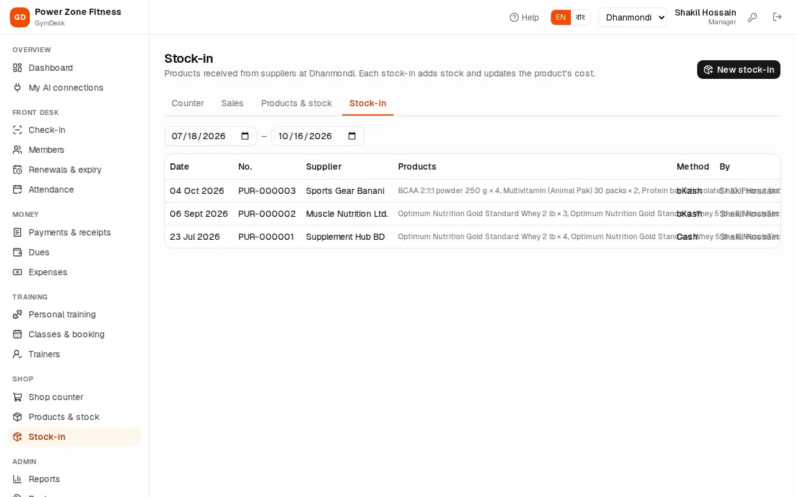Screen dimensions: 796x497
Task: Open end date calendar picker icon
Action: pos(352,136)
